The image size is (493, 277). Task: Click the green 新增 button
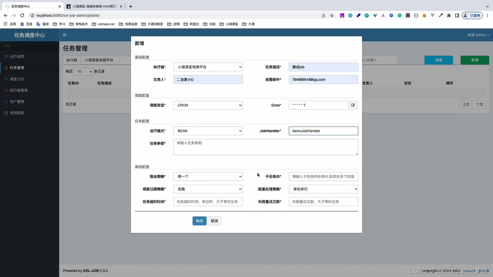(x=475, y=60)
